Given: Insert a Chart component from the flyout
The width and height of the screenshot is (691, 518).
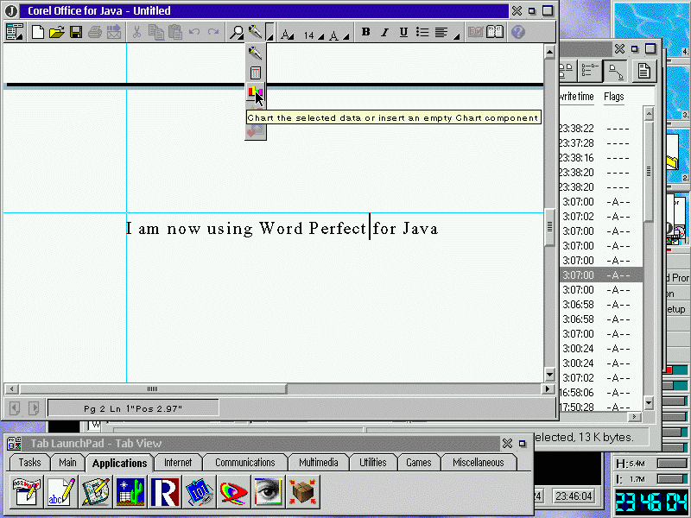Looking at the screenshot, I should (255, 92).
